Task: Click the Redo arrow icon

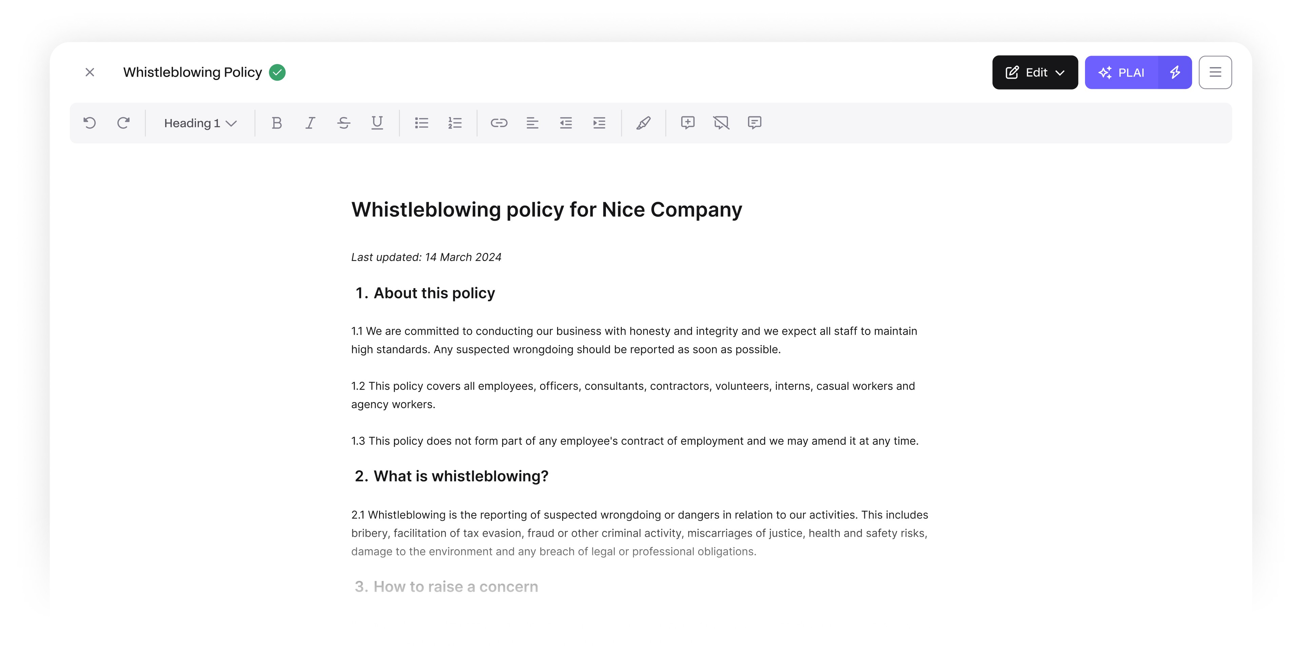Action: click(x=123, y=123)
